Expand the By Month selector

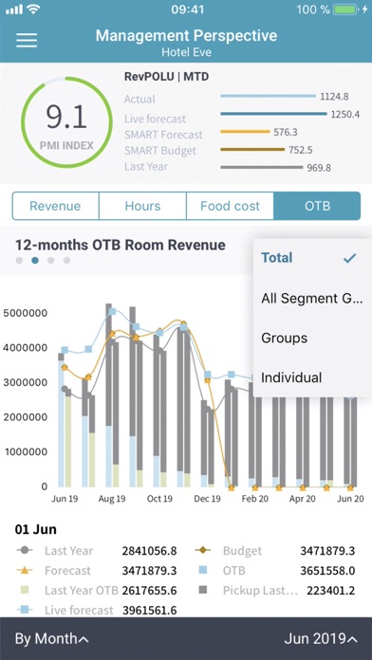[52, 639]
